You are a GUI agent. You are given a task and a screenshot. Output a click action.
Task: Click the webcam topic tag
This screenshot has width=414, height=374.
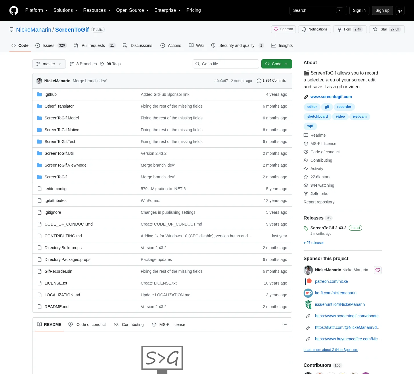[x=360, y=117]
